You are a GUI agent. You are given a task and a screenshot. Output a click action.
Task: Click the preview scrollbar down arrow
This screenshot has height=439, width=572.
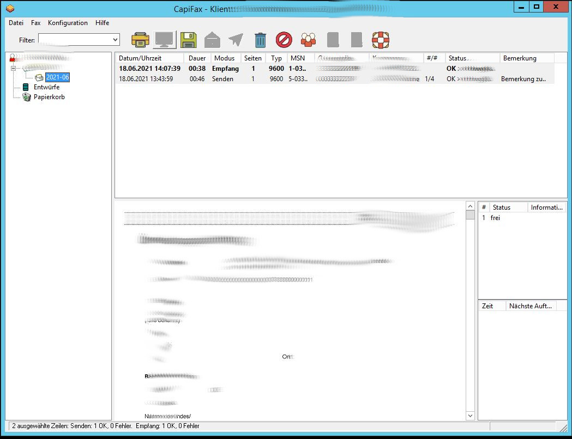pyautogui.click(x=471, y=416)
